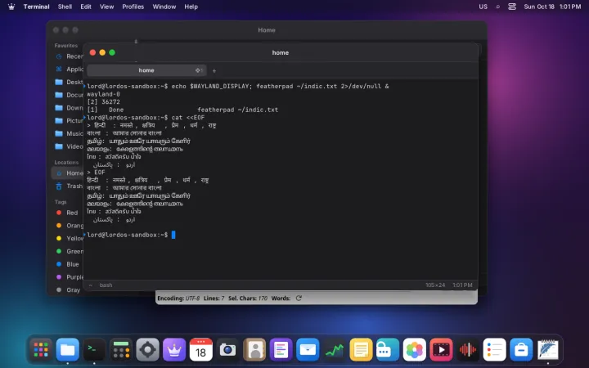Click the 105×24 terminal size indicator
589x368 pixels.
coord(435,285)
